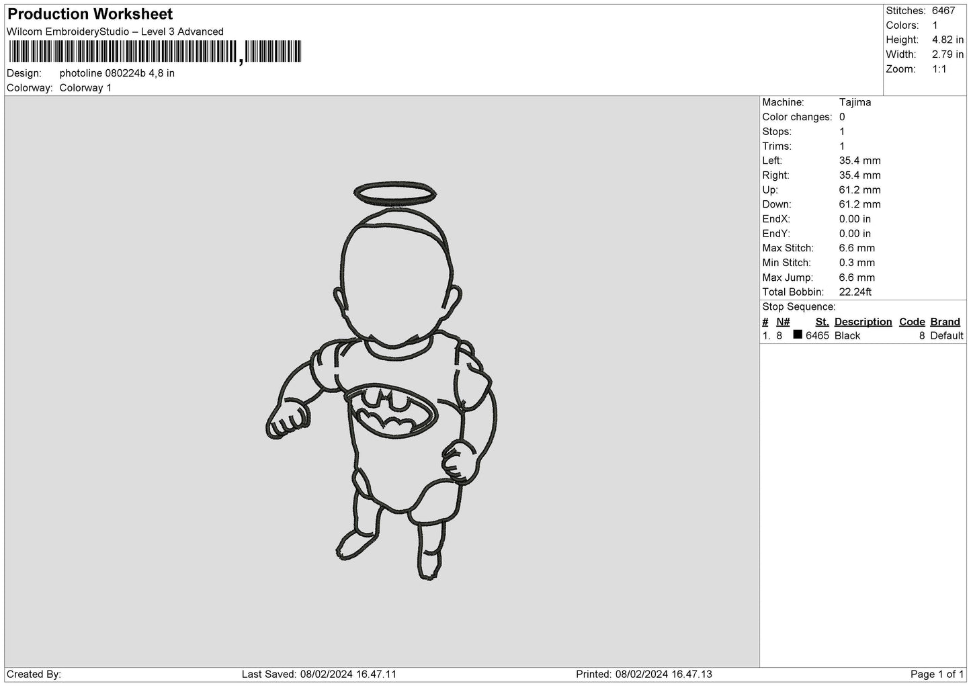Click the 'Page 1 of 1' footer text

tap(937, 674)
